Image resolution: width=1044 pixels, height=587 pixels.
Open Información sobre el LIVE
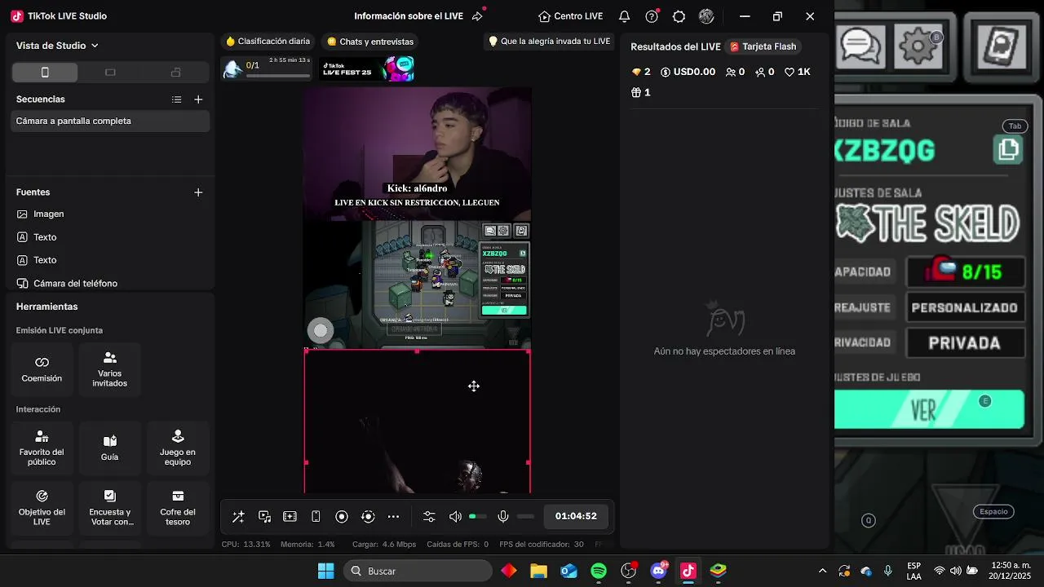coord(409,16)
